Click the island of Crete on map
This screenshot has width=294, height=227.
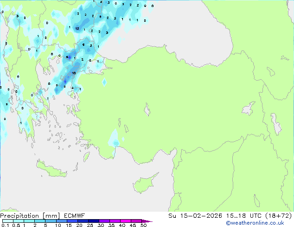click(x=51, y=170)
